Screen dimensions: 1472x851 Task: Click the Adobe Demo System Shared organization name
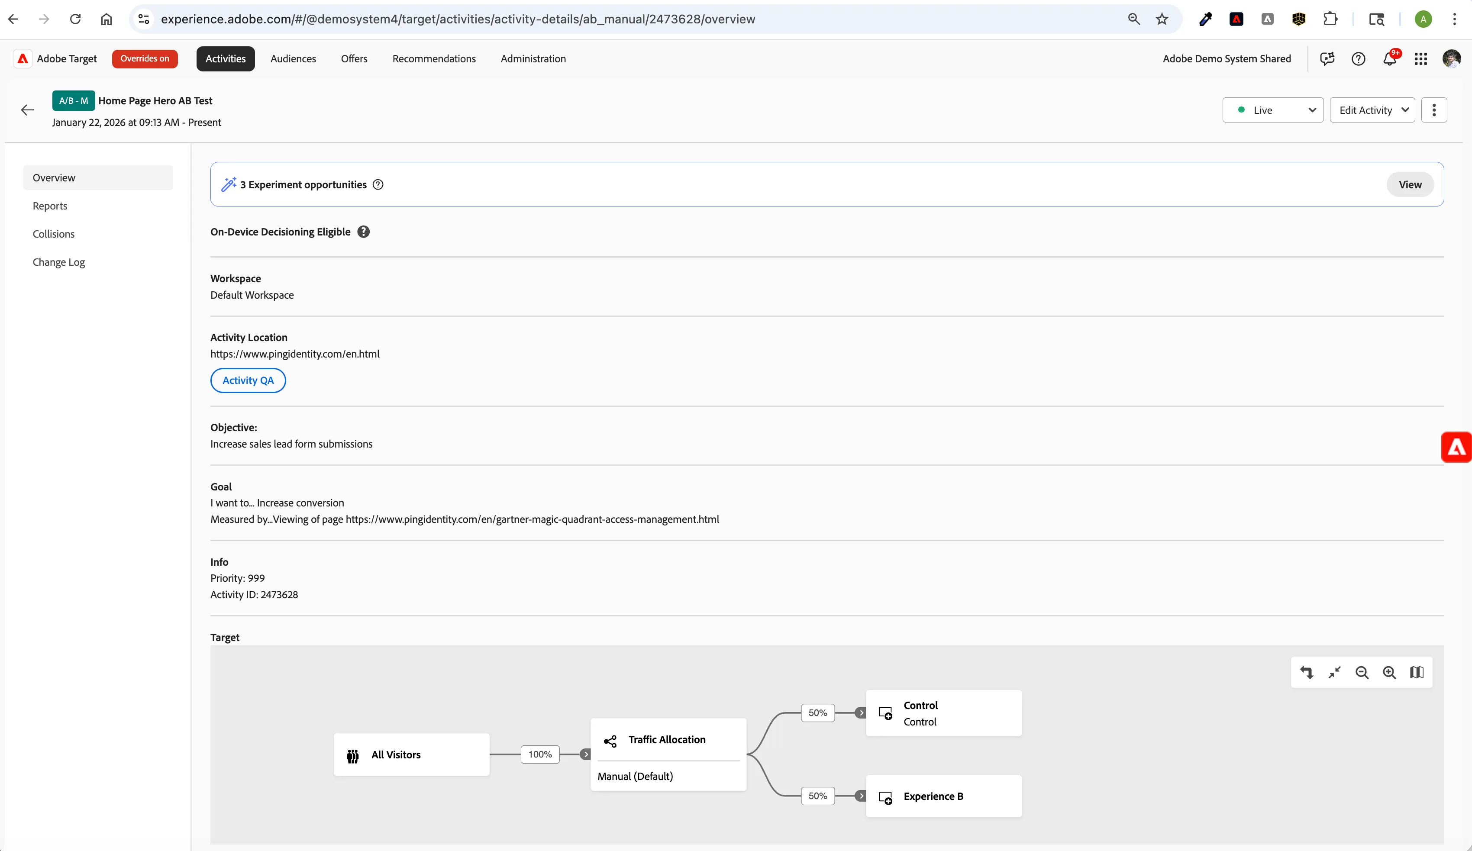click(x=1227, y=59)
